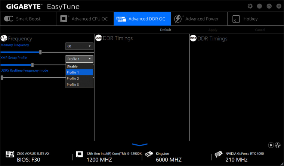Click the CPU icon in status bar

coord(79,154)
